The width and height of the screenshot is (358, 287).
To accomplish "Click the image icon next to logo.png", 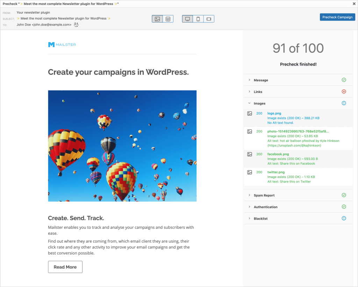I will [250, 113].
